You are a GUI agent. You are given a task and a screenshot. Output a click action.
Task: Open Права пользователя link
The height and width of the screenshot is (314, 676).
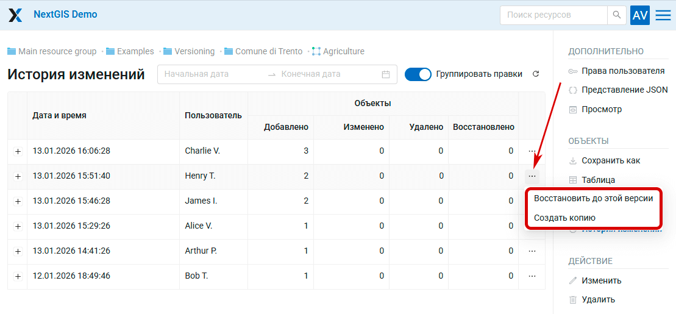[622, 71]
